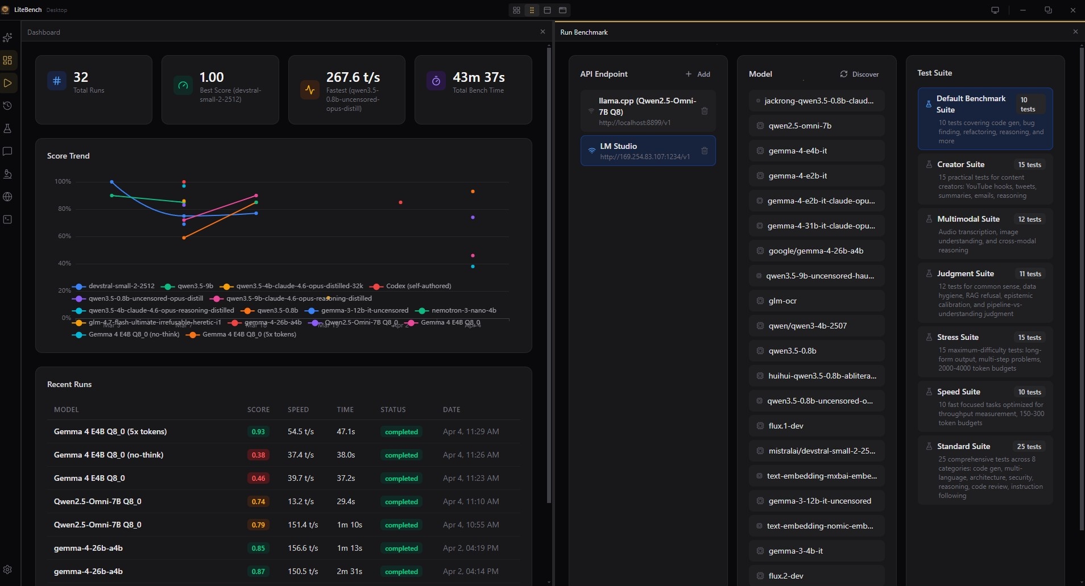Delete the LM Studio endpoint with trash icon
The width and height of the screenshot is (1085, 586).
(x=705, y=151)
